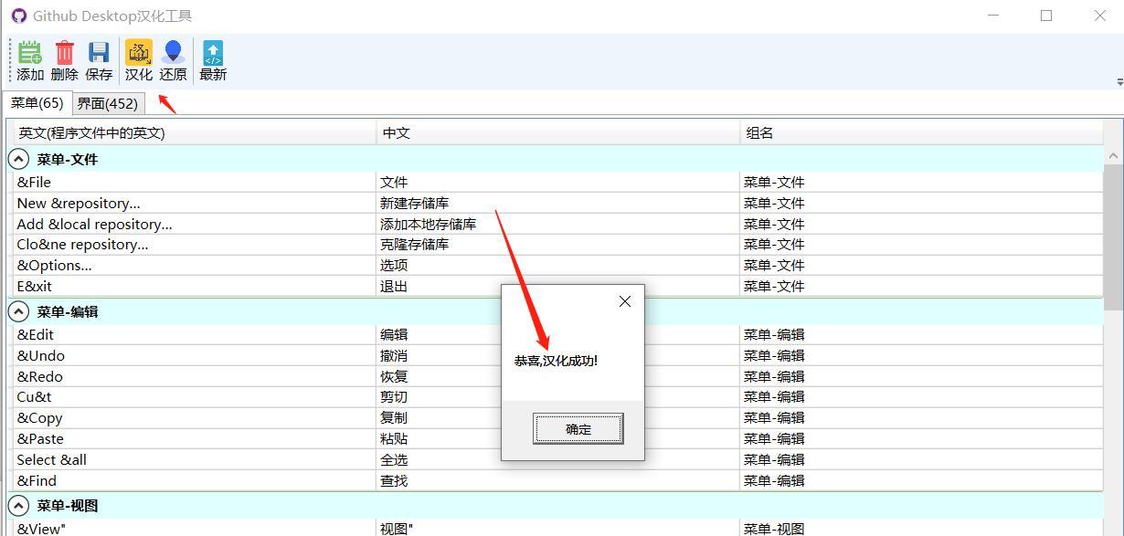
Task: Click the 添加 (add) toolbar icon
Action: coord(30,61)
